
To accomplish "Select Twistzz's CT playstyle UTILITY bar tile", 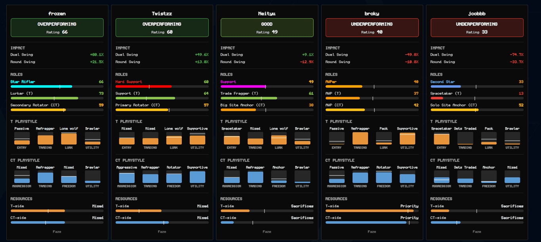I will 197,177.
